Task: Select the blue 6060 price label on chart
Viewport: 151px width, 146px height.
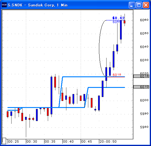Action: 117,22
